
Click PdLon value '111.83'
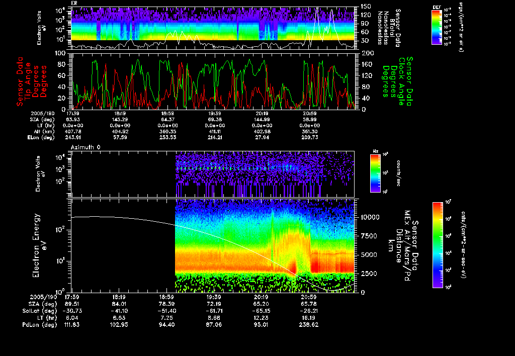(72, 324)
